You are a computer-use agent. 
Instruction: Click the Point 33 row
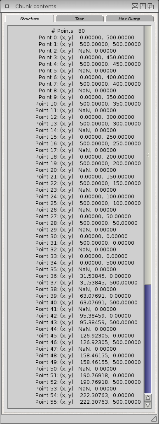(82, 256)
